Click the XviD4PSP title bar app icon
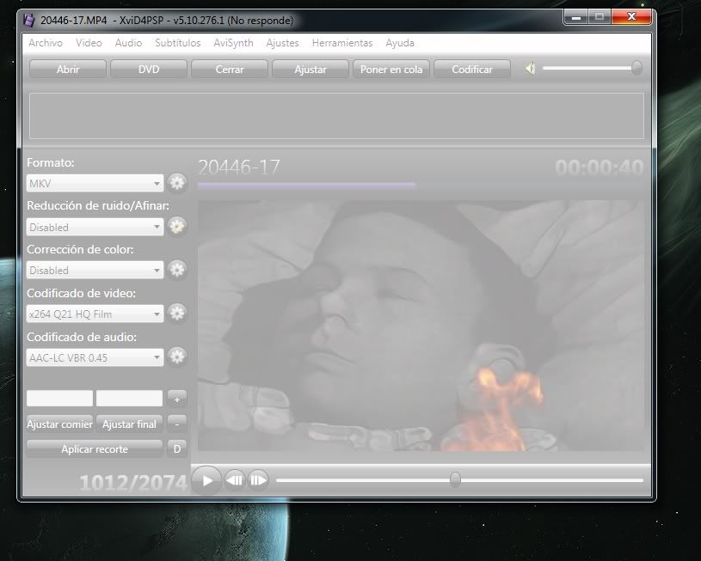The image size is (701, 561). tap(29, 21)
